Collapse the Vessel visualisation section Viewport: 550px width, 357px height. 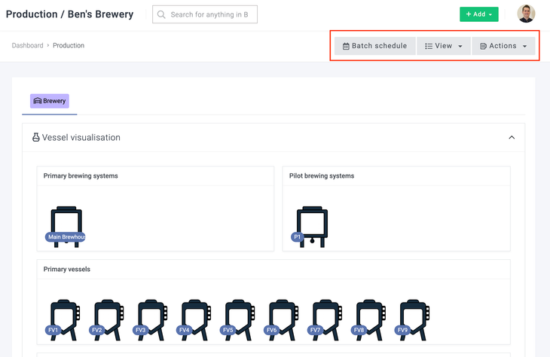(x=512, y=138)
